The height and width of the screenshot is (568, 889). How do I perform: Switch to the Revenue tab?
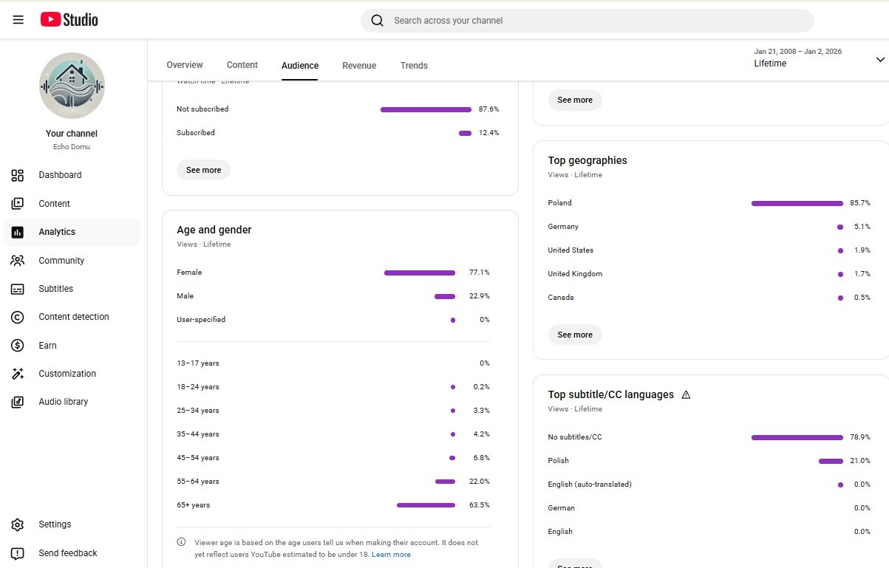(x=359, y=66)
